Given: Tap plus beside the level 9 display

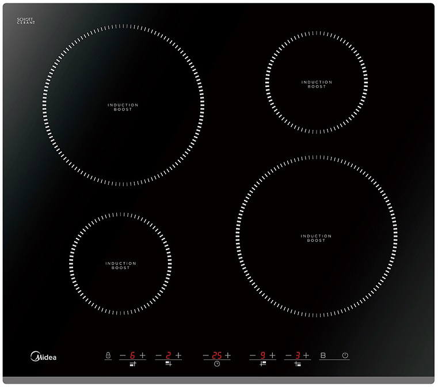Looking at the screenshot, I should (272, 355).
